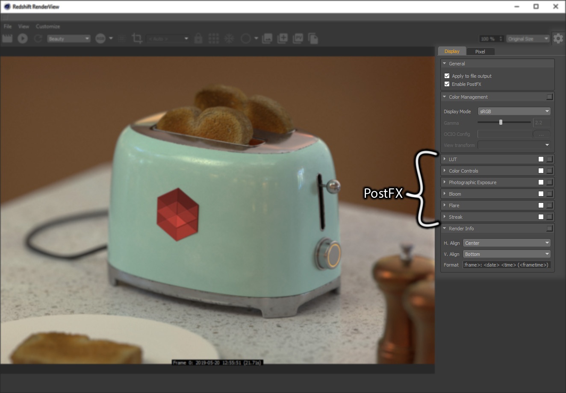Uncheck the Enable PostFX checkbox
The height and width of the screenshot is (393, 566).
(x=447, y=84)
